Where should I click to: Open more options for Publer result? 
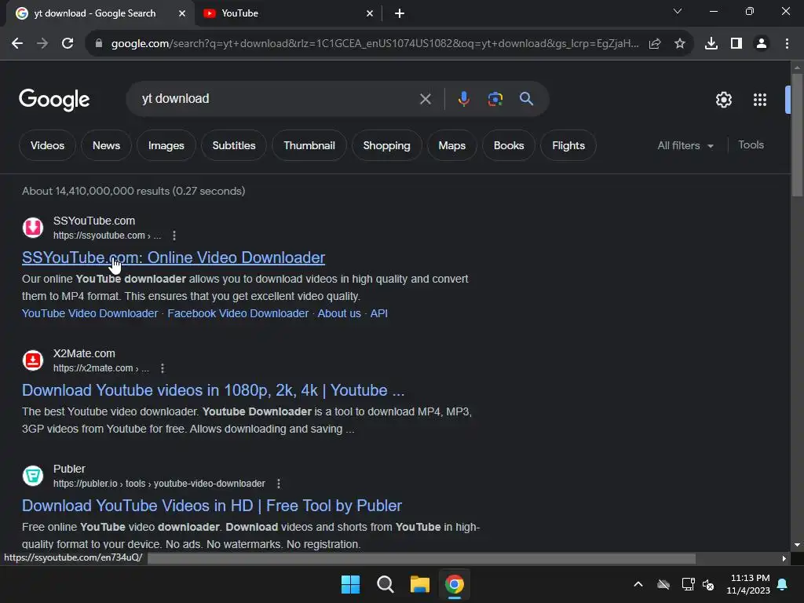pos(279,484)
